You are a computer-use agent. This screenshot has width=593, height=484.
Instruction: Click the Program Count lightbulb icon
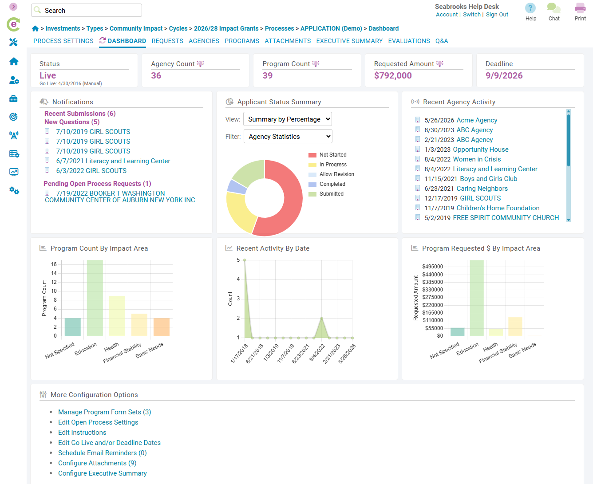pyautogui.click(x=316, y=64)
